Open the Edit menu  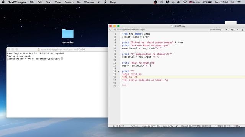40,2
